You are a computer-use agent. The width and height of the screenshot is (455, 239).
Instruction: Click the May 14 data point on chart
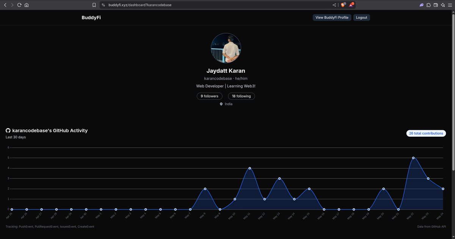pyautogui.click(x=294, y=199)
